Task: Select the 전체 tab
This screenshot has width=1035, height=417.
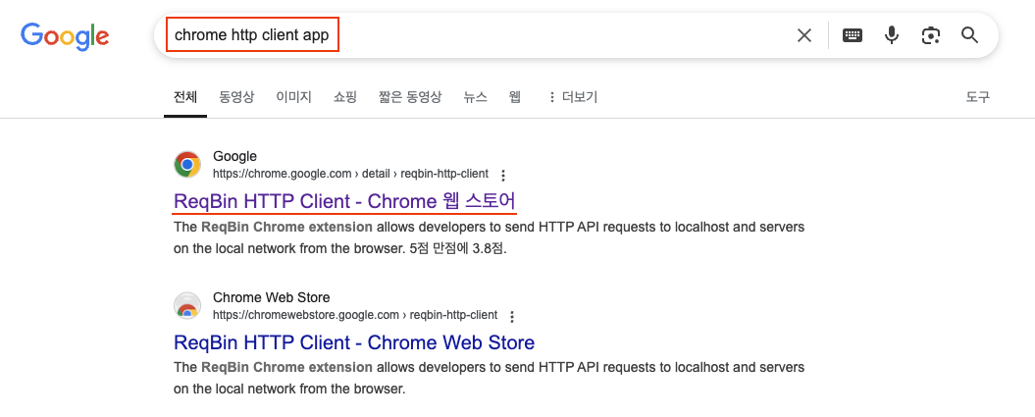Action: point(184,98)
